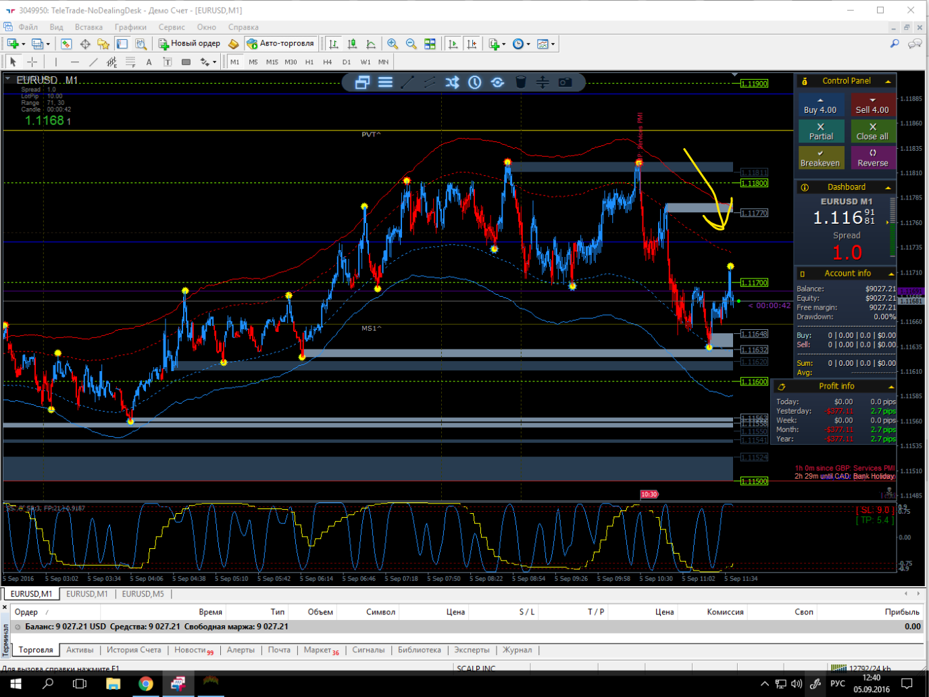Screen dimensions: 929x697
Task: Open the MetaEditor book icon
Action: (x=234, y=44)
